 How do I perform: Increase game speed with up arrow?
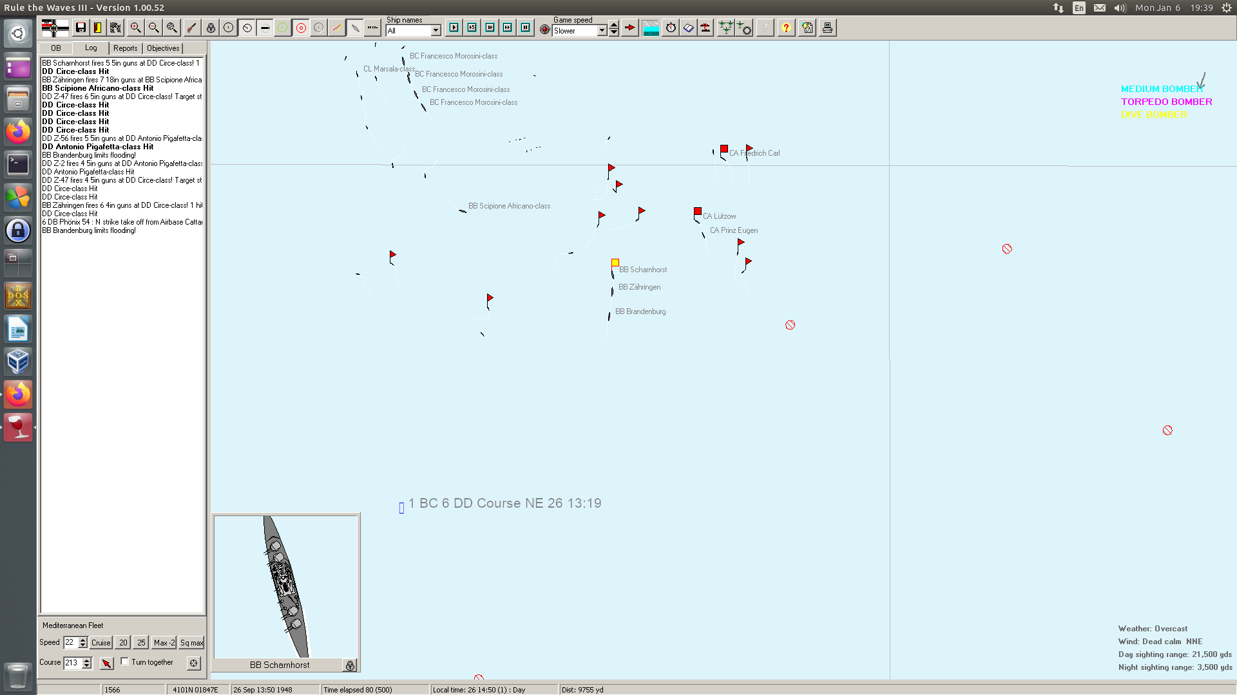[614, 26]
